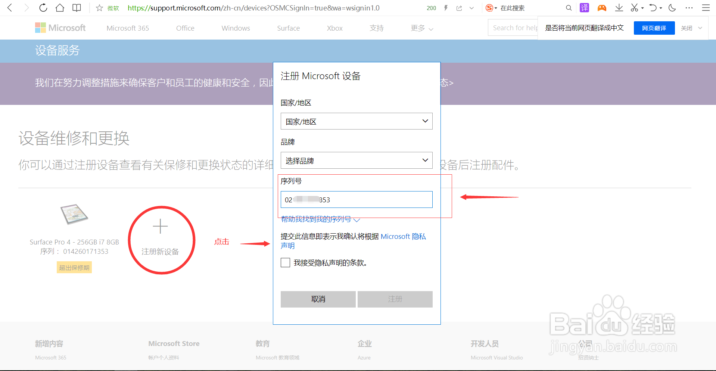Open footer 招贤纳士 link
The image size is (716, 371).
point(588,358)
